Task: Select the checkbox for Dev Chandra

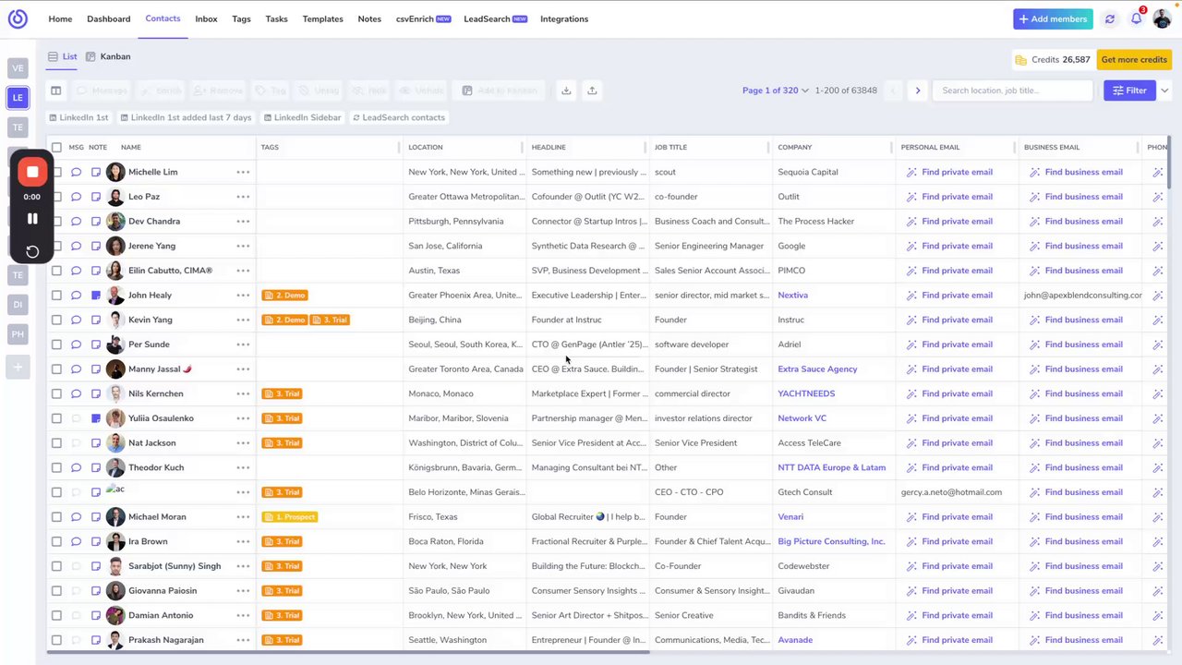Action: (x=56, y=222)
